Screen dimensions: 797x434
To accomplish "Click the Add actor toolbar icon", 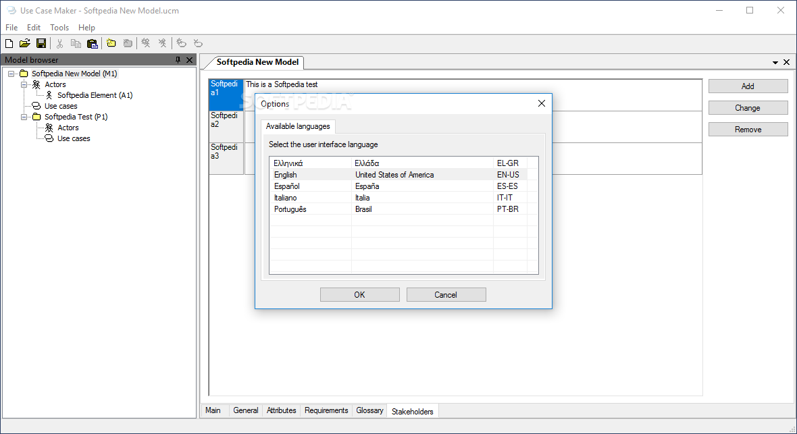I will coord(146,44).
